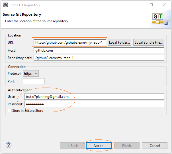Open Local Folder... browser
The image size is (172, 154).
(119, 42)
